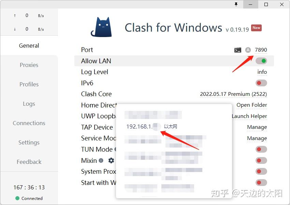This screenshot has width=290, height=205.
Task: Enable the System Proxy toggle
Action: point(261,171)
